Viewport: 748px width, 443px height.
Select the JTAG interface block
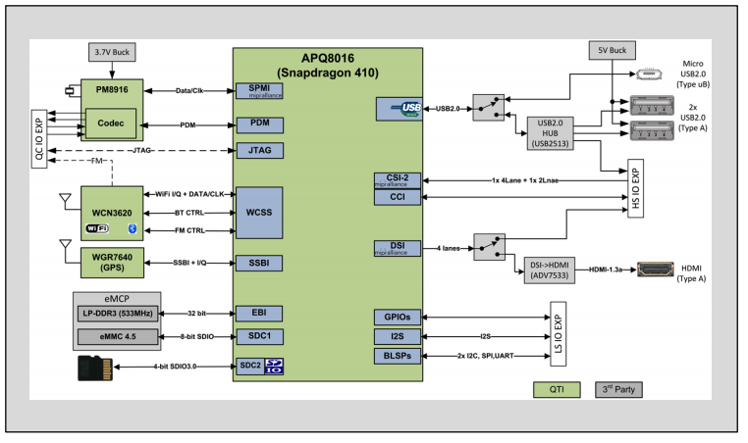pos(260,151)
